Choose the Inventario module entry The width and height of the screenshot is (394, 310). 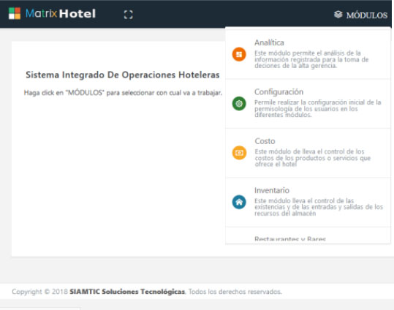pos(308,202)
